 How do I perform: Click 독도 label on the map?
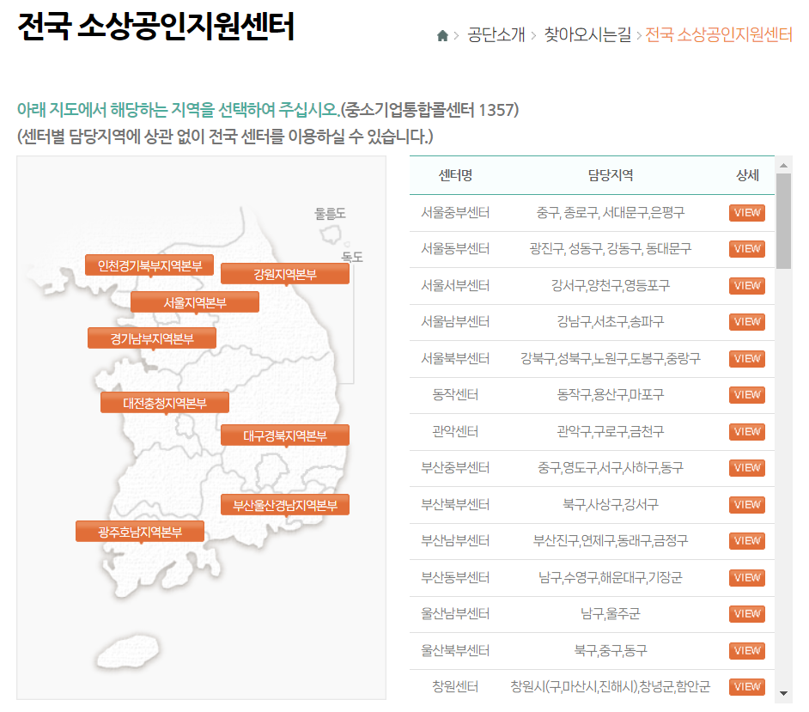(352, 257)
